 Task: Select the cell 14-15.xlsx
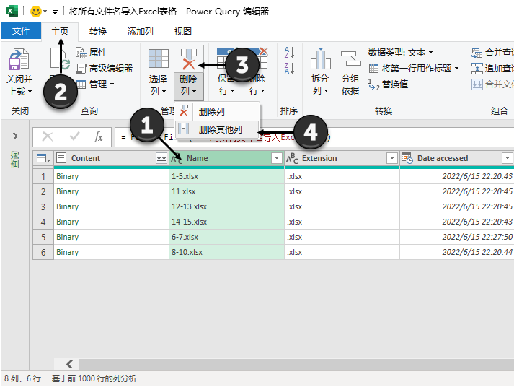coord(226,222)
